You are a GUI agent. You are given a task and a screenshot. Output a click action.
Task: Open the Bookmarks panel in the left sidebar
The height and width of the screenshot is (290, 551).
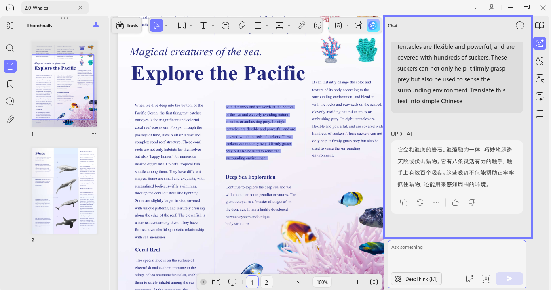point(10,84)
